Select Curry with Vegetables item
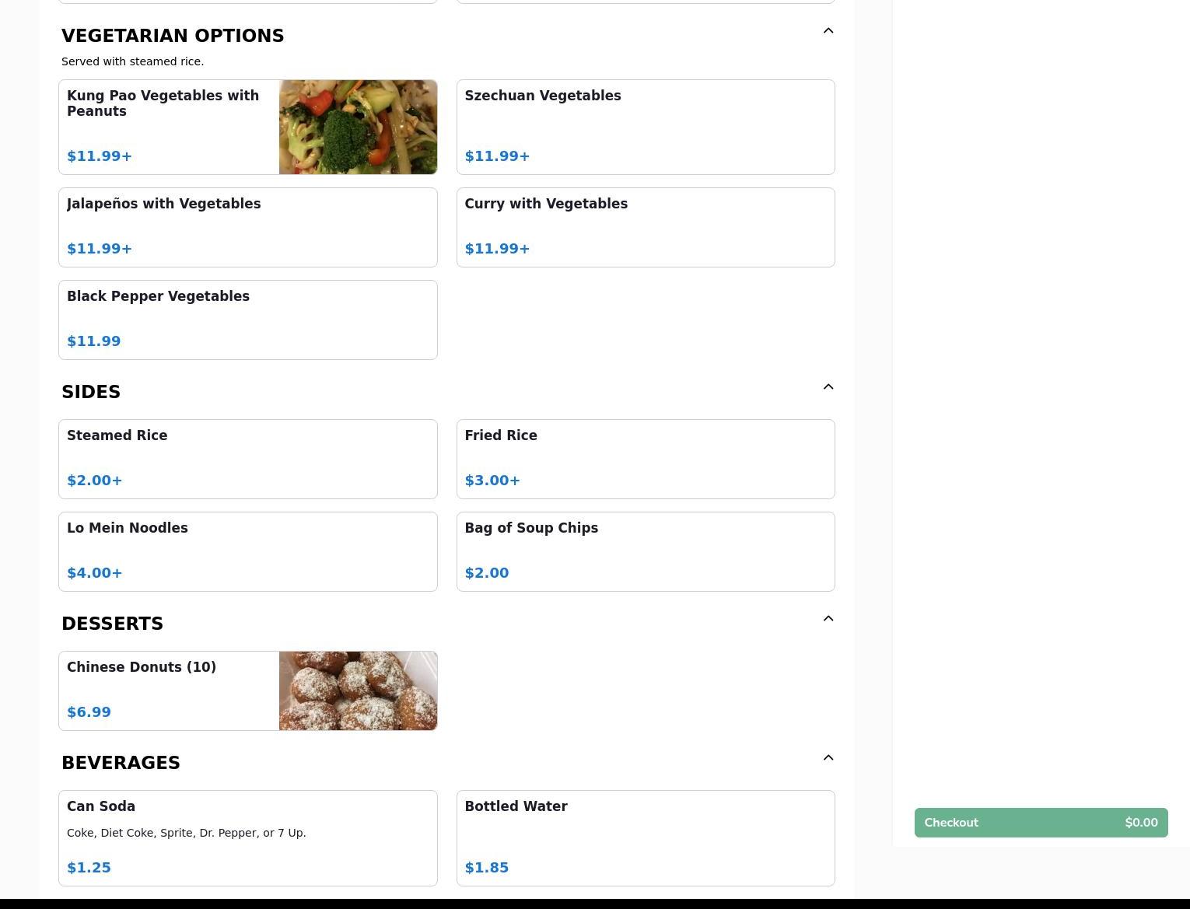The width and height of the screenshot is (1190, 909). pos(646,227)
